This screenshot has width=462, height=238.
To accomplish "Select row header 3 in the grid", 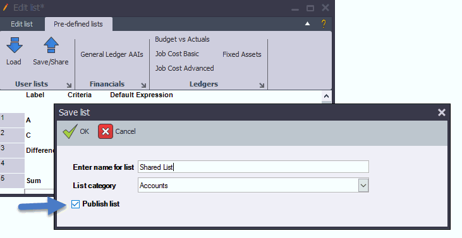I will 12,150.
